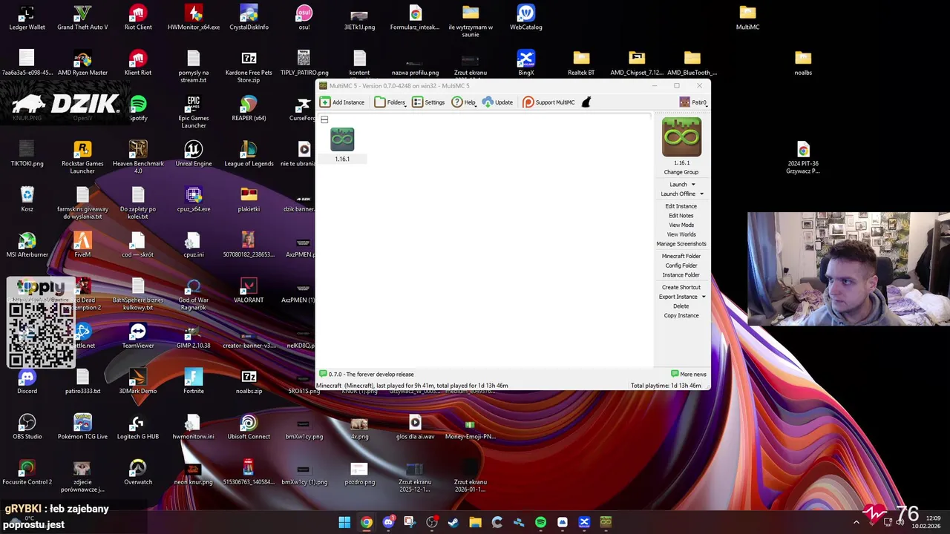This screenshot has height=534, width=950.
Task: Open Chrome from the taskbar
Action: 367,522
